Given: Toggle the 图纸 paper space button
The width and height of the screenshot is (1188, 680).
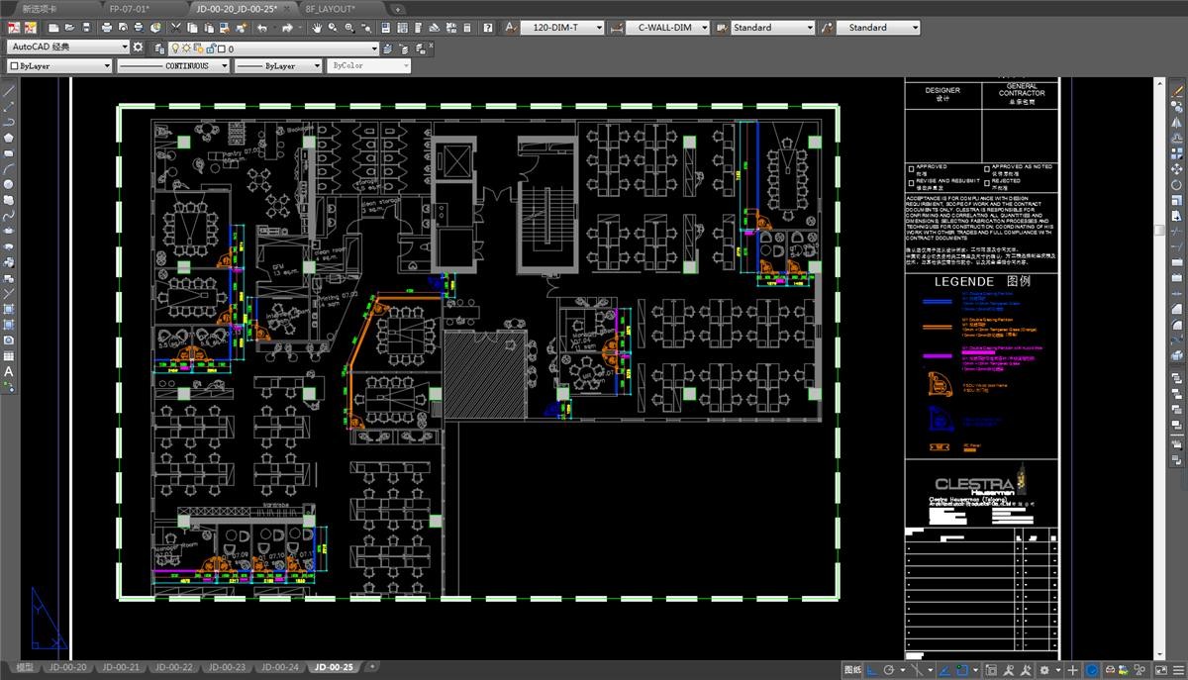Looking at the screenshot, I should (x=852, y=670).
